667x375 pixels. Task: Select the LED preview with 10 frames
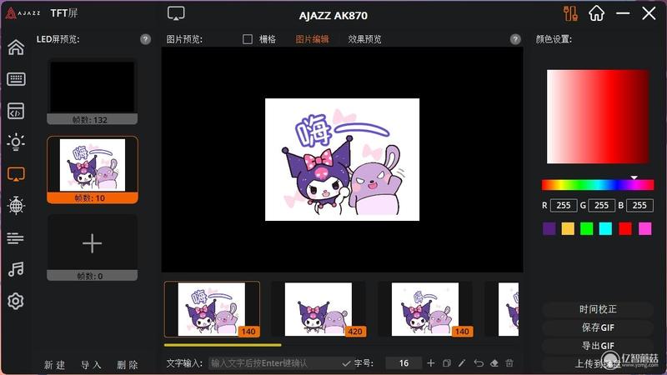click(x=93, y=170)
